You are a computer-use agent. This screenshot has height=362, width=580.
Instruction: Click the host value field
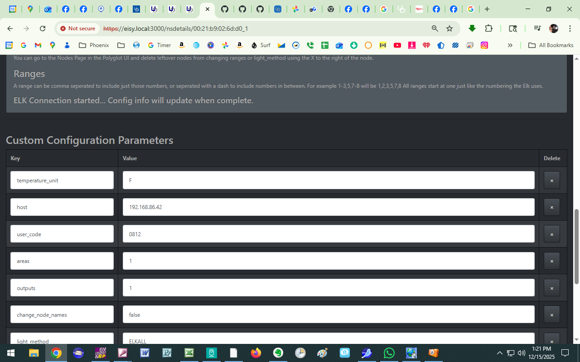coord(329,207)
